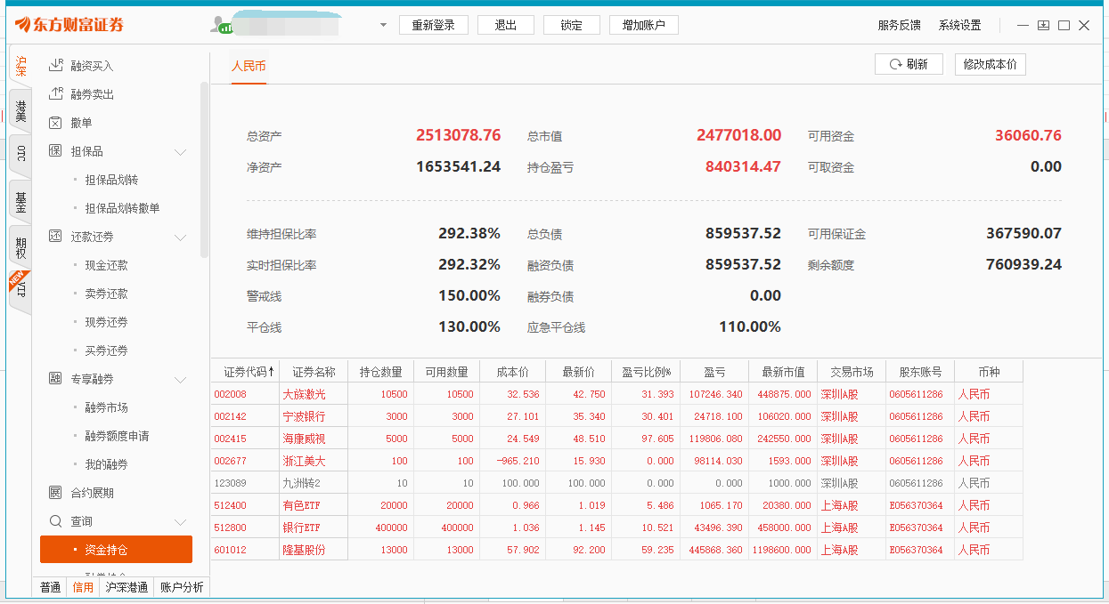The image size is (1109, 604).
Task: Click the refresh icon beside 刷新
Action: (x=894, y=64)
